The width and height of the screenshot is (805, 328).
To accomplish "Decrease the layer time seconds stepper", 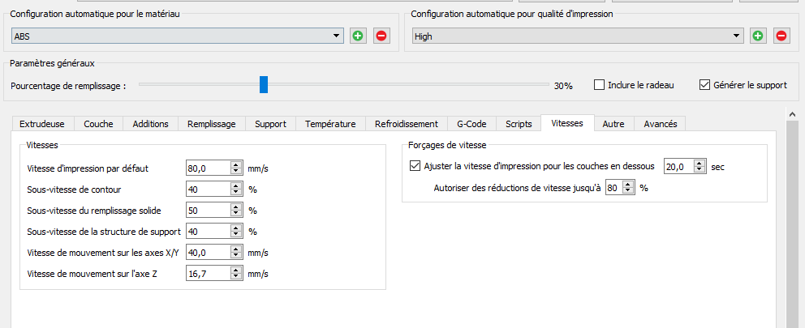I will tap(700, 170).
